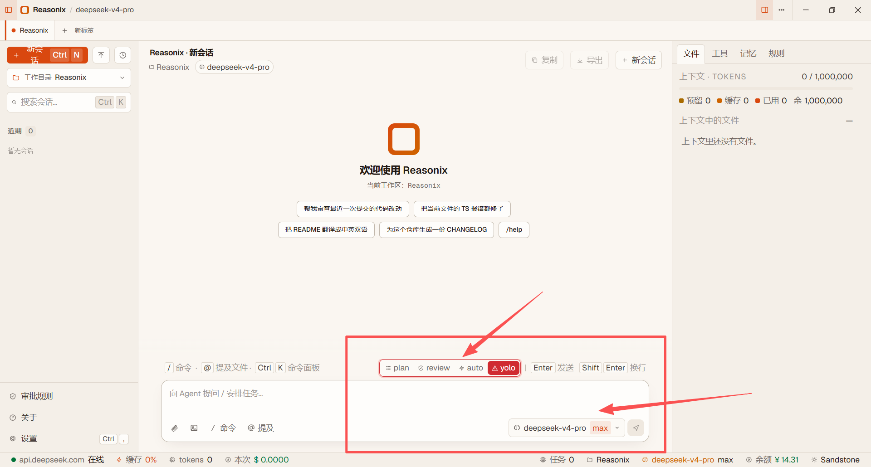Click the 余 1,000,000 remaining tokens text

(818, 101)
